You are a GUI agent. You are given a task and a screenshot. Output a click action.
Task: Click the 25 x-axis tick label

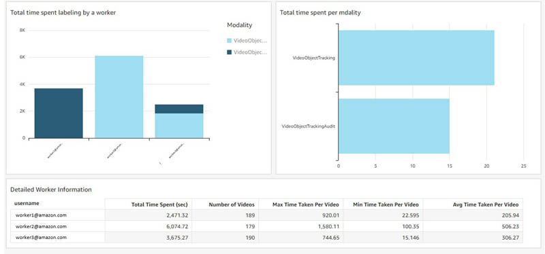click(x=524, y=166)
